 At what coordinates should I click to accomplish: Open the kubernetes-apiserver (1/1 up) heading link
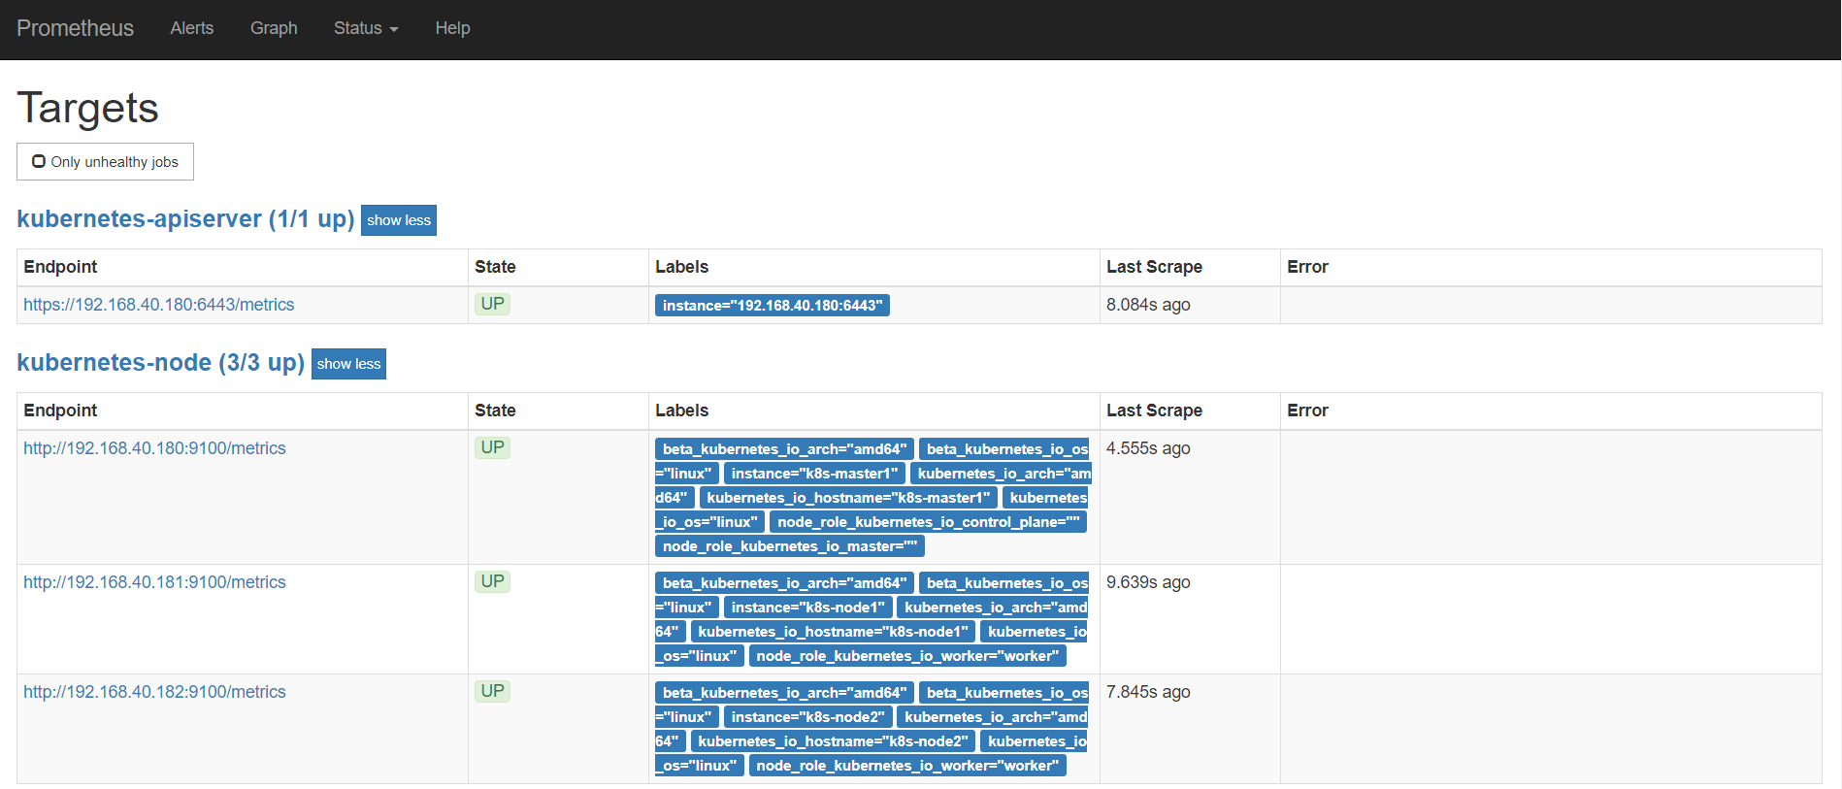coord(185,219)
